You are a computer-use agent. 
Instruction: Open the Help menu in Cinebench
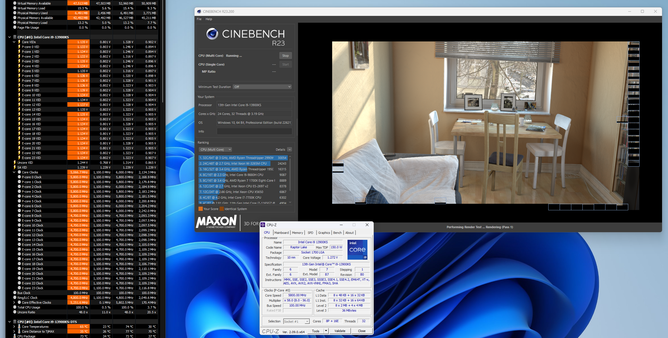click(209, 19)
